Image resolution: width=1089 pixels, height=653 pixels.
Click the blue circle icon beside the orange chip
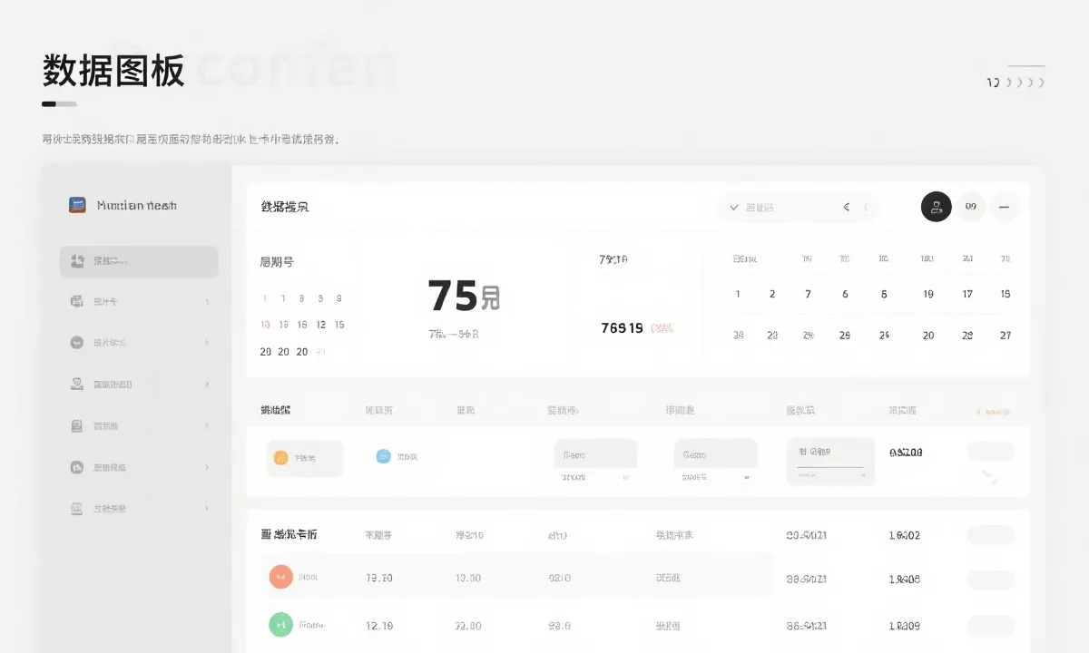click(383, 456)
